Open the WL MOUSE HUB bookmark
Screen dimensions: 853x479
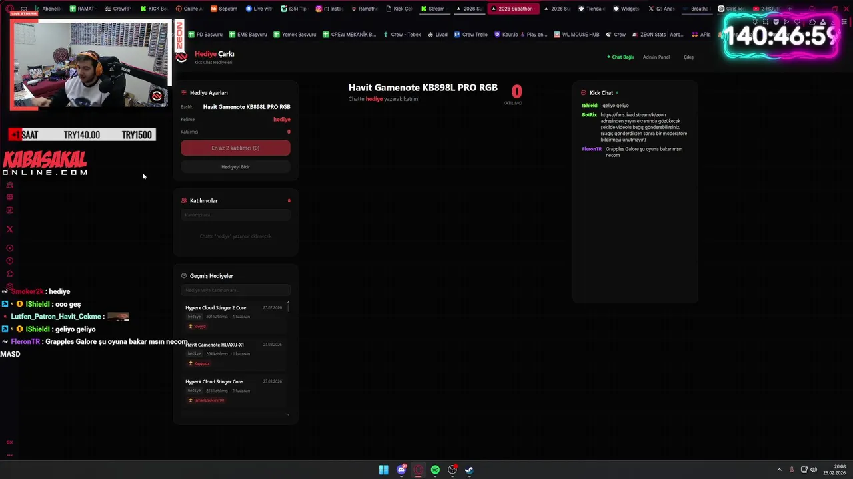(576, 35)
